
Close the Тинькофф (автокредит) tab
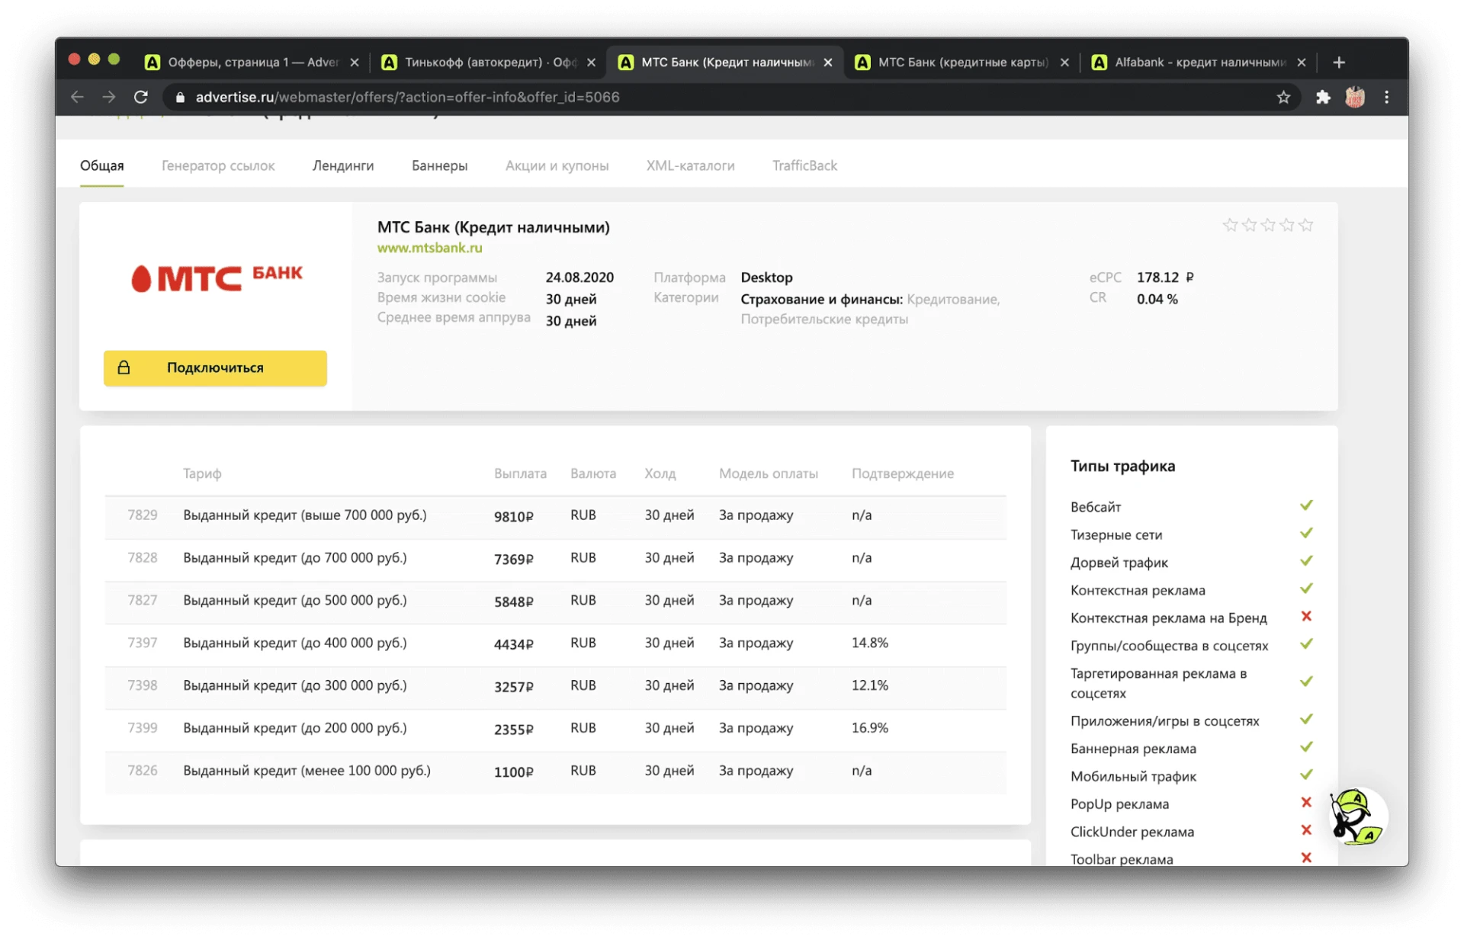(x=591, y=63)
